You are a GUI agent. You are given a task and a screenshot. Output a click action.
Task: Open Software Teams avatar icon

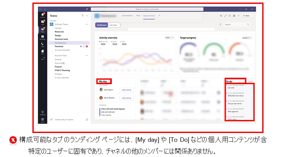tap(52, 24)
